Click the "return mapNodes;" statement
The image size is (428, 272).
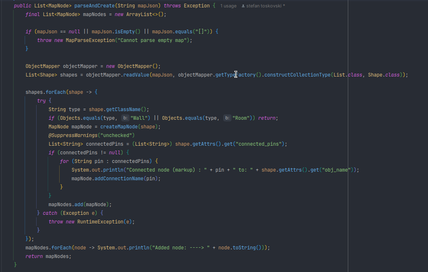[48, 256]
